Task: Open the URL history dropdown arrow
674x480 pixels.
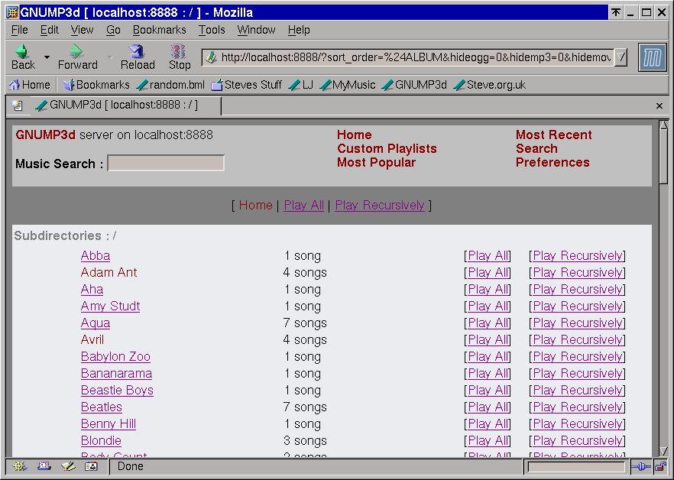Action: point(621,57)
